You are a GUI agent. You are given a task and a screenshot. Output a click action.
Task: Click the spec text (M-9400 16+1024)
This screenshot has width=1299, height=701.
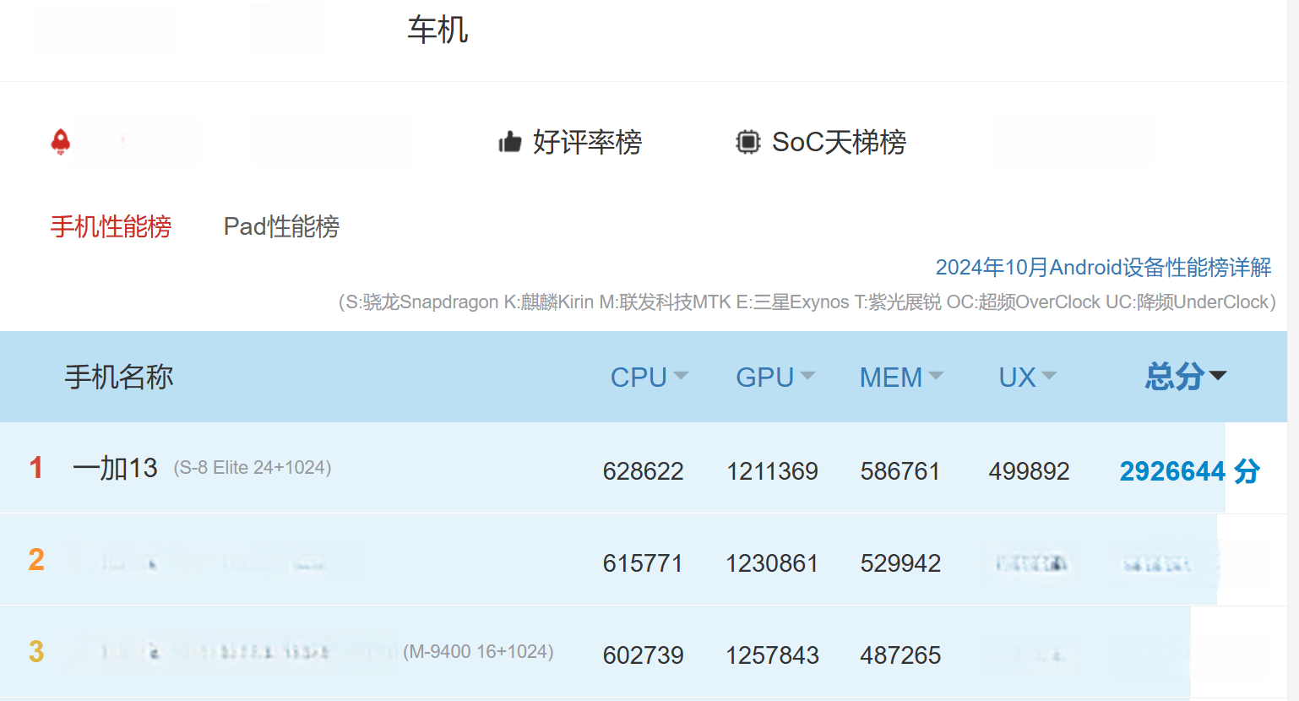click(x=479, y=652)
